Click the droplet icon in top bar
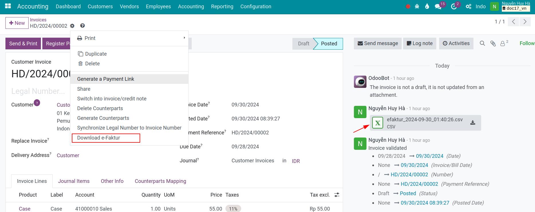Image resolution: width=535 pixels, height=212 pixels. pyautogui.click(x=427, y=6)
